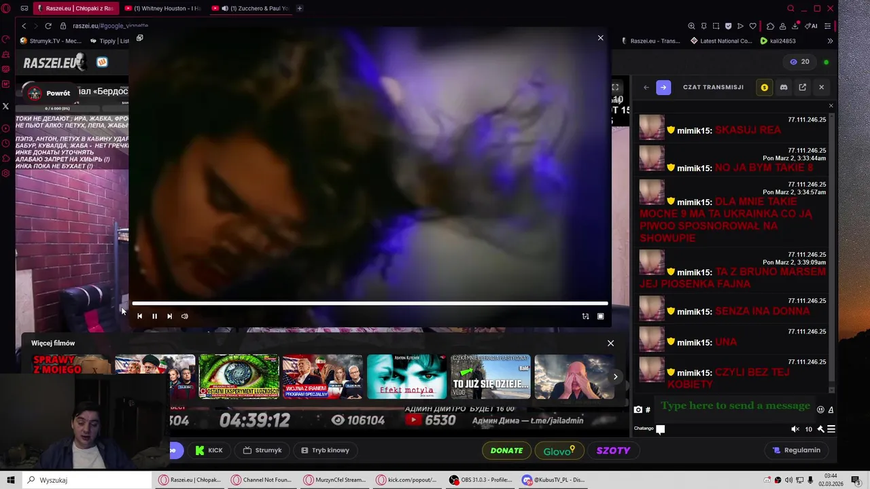Close the 'Więcej filmów' panel

610,343
